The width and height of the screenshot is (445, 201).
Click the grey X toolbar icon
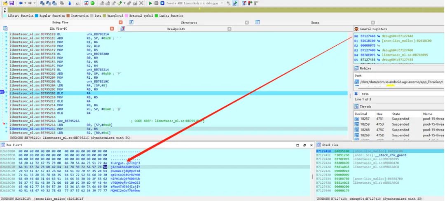(141, 3)
